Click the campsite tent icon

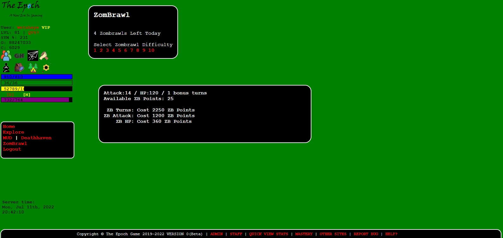[33, 68]
